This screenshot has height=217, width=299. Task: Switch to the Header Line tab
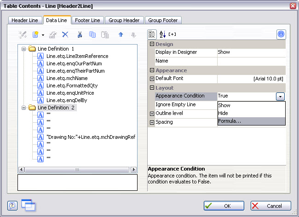[x=25, y=20]
